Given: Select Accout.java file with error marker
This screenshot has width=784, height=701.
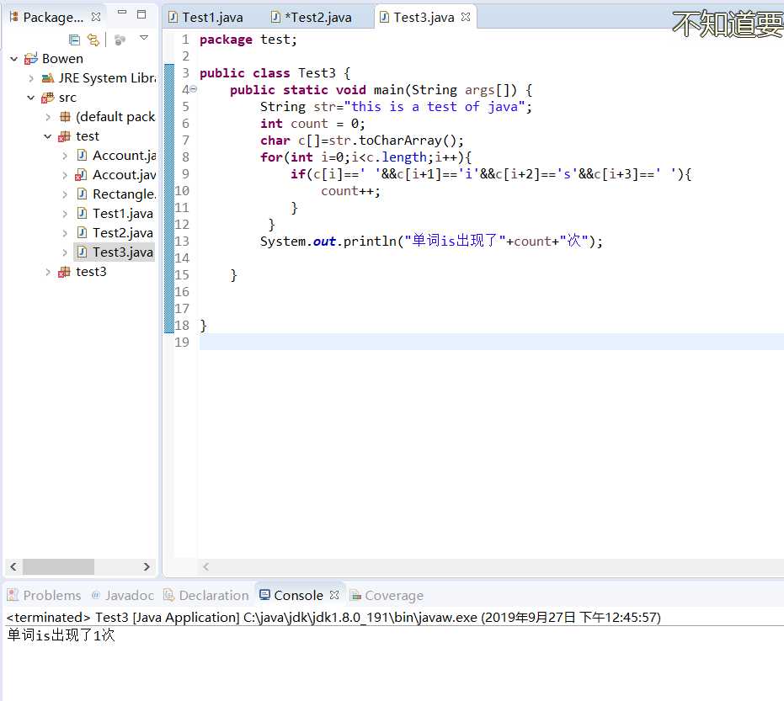Looking at the screenshot, I should pyautogui.click(x=123, y=175).
